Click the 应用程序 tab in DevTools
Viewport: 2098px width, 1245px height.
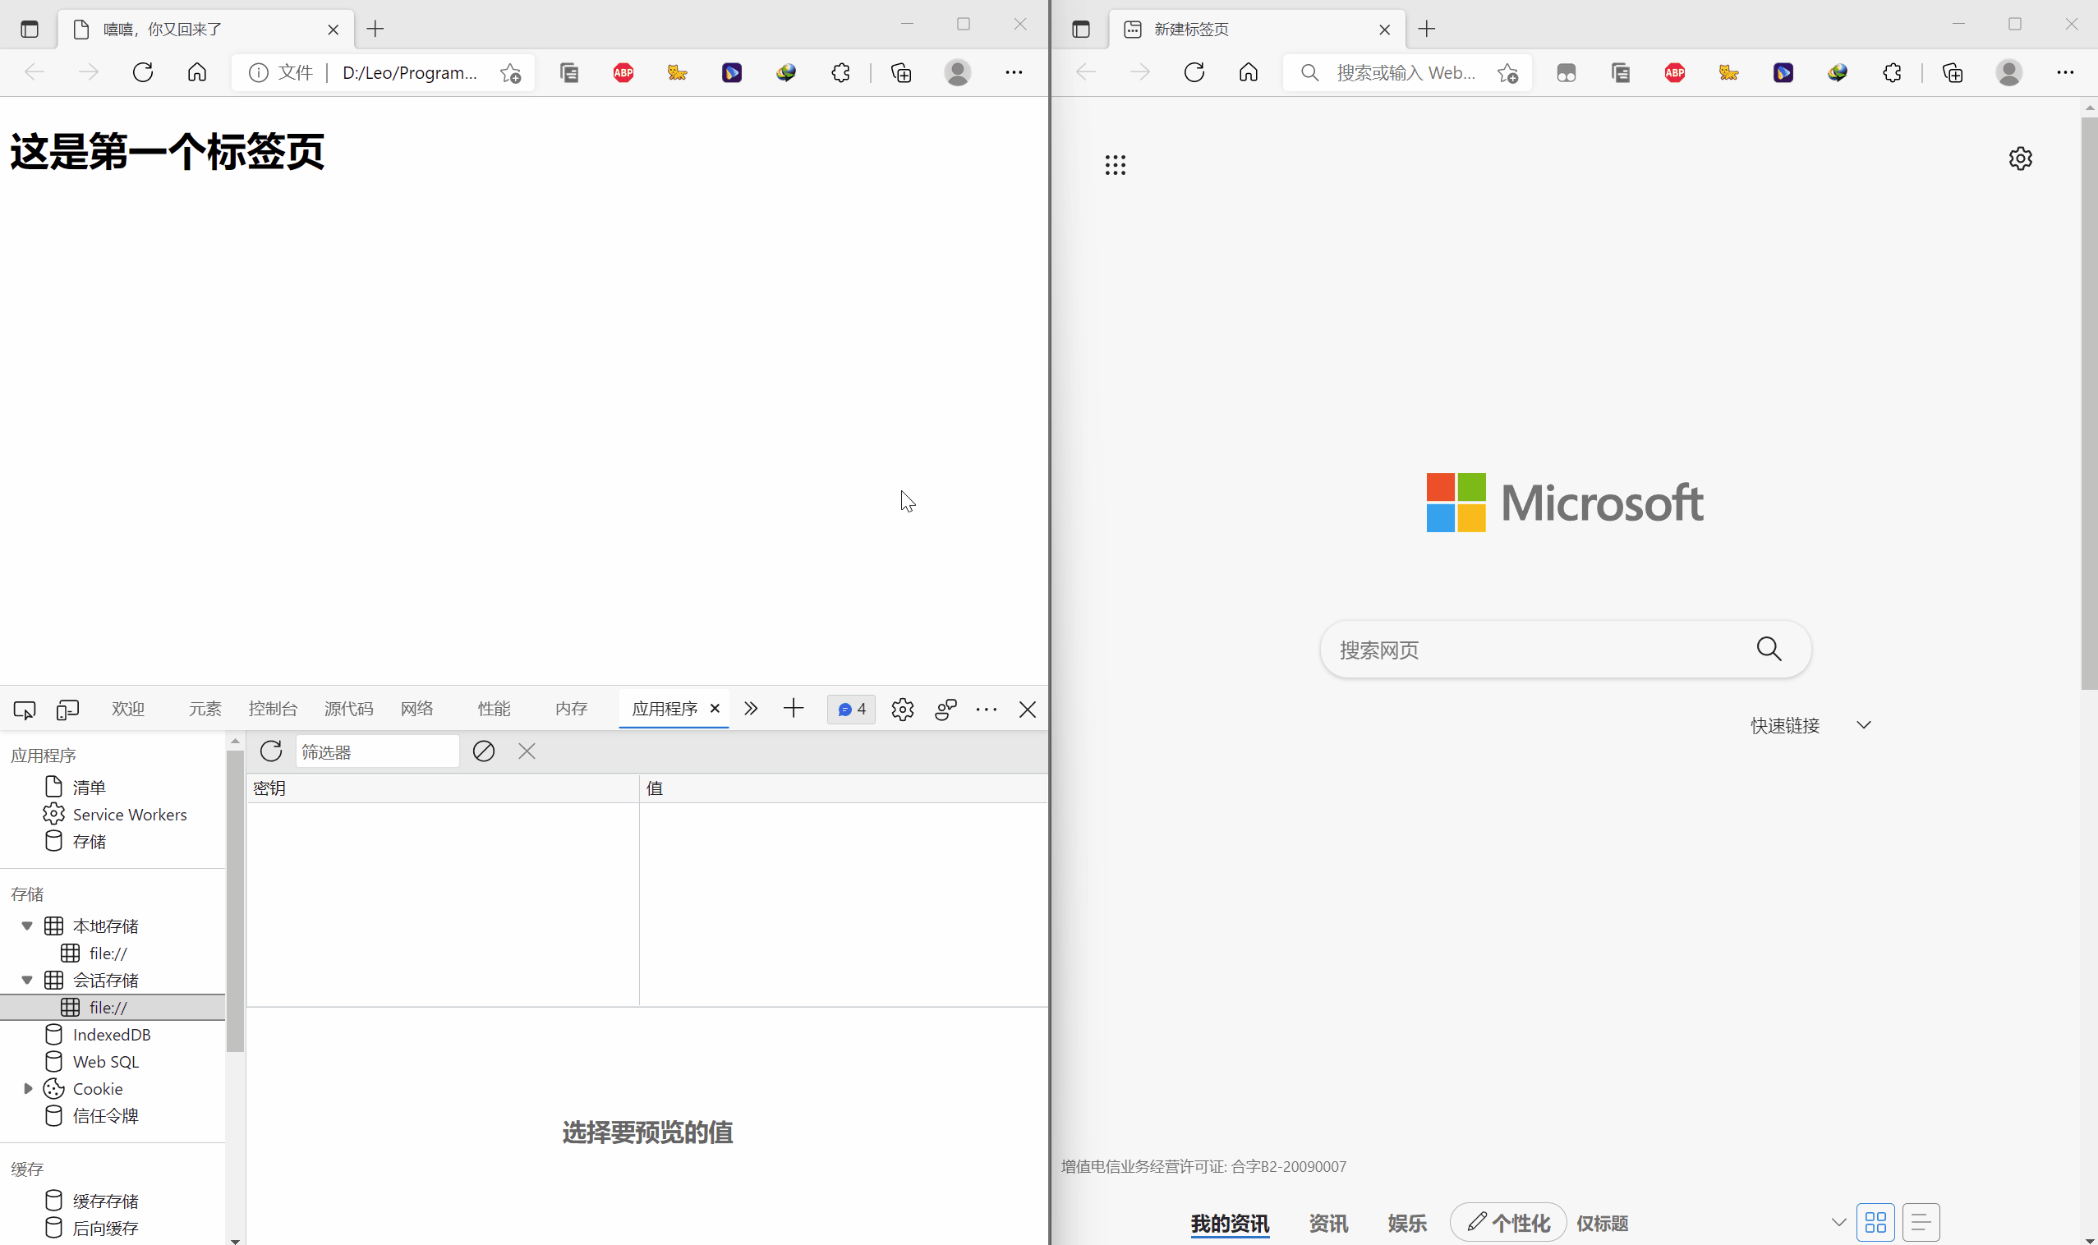[x=665, y=709]
